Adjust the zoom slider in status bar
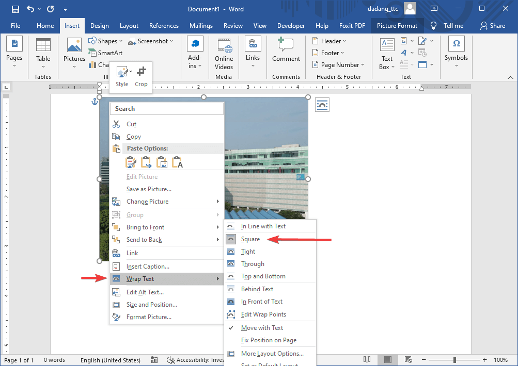This screenshot has width=518, height=366. click(454, 360)
